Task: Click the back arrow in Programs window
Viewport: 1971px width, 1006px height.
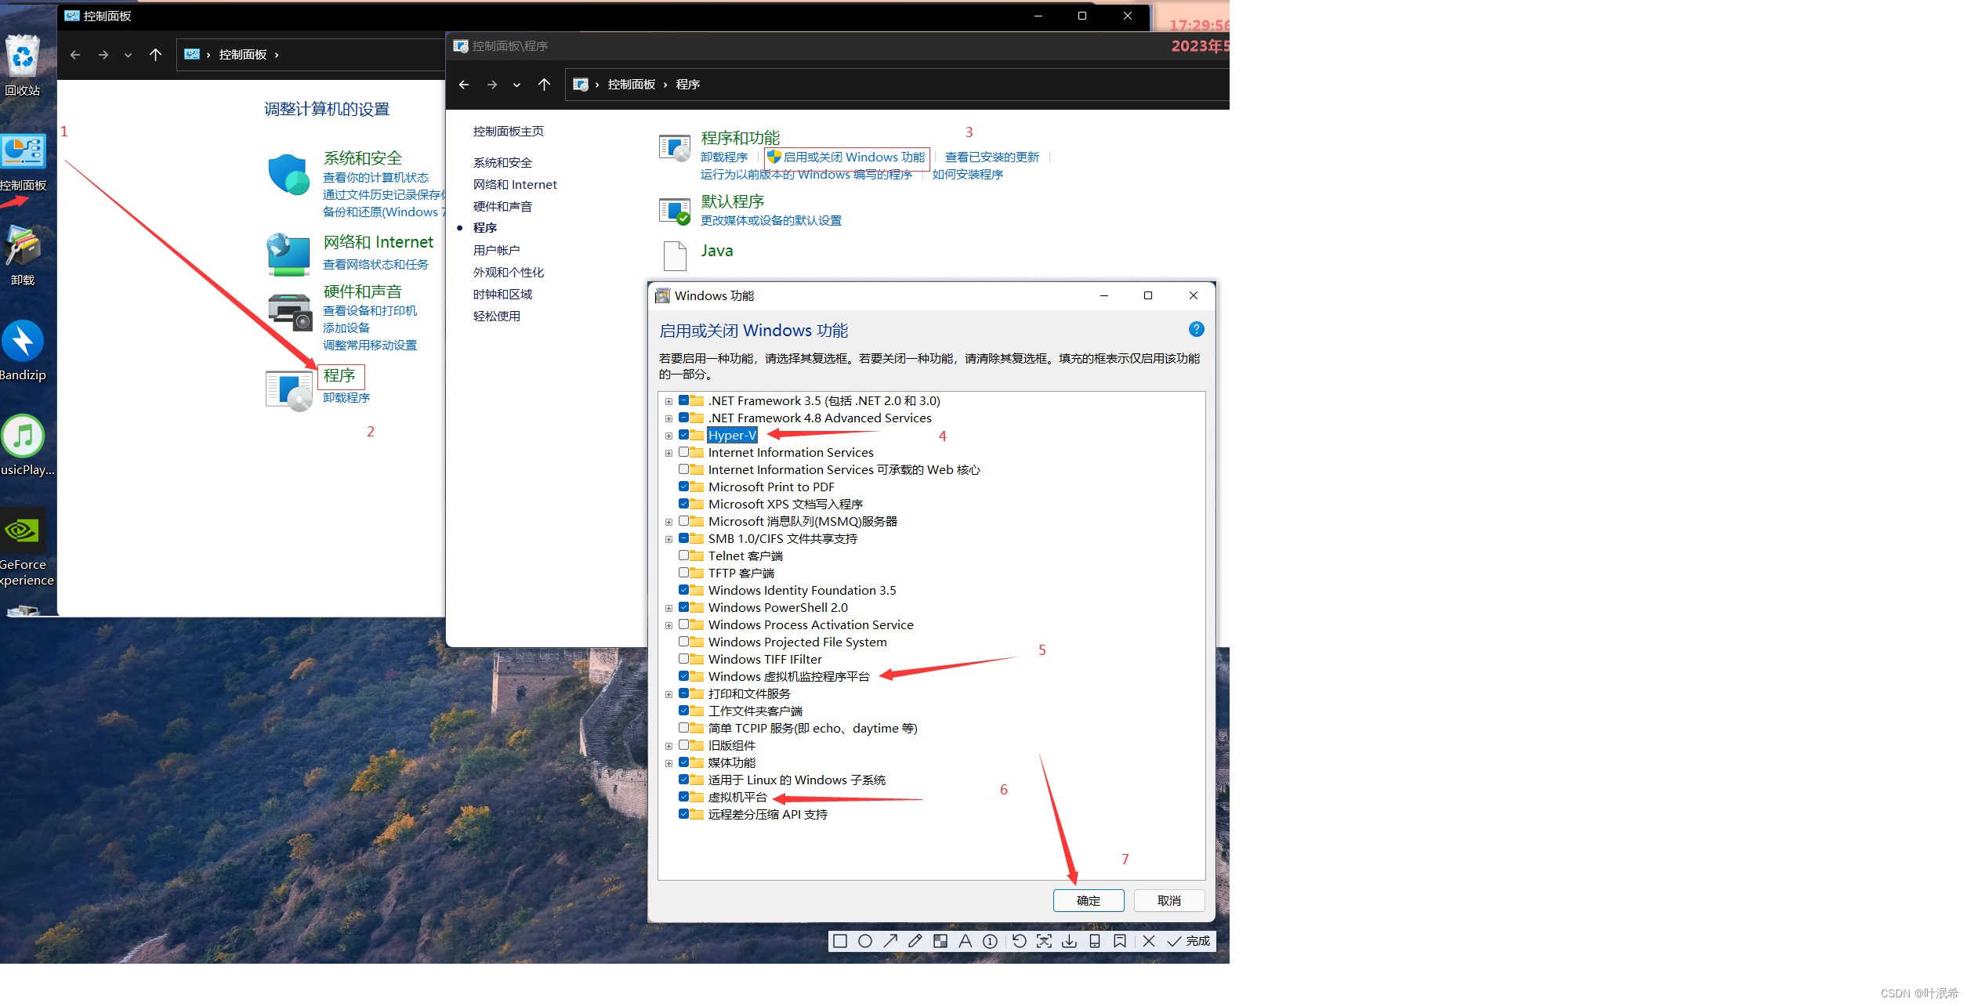Action: (464, 85)
